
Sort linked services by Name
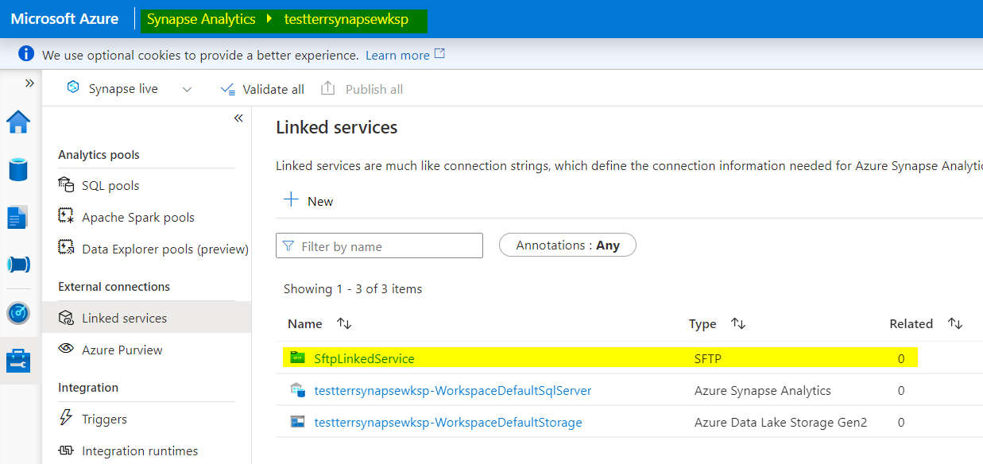(x=344, y=323)
